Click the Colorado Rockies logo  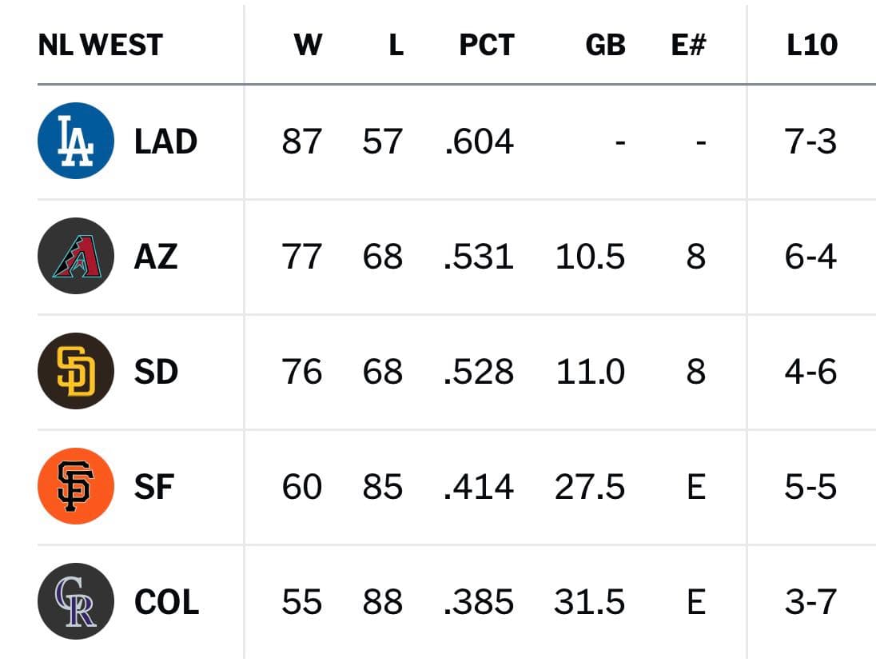point(76,601)
